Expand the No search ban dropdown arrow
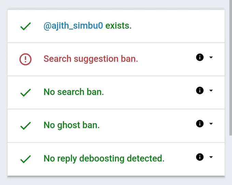Screen dimensions: 232x185 pos(211,91)
